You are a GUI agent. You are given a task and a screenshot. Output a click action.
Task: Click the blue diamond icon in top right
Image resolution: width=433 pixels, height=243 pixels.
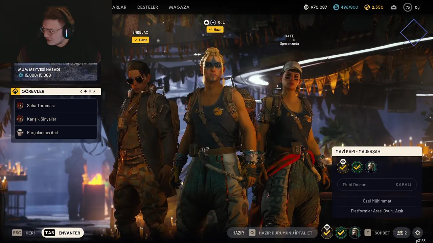point(414,32)
